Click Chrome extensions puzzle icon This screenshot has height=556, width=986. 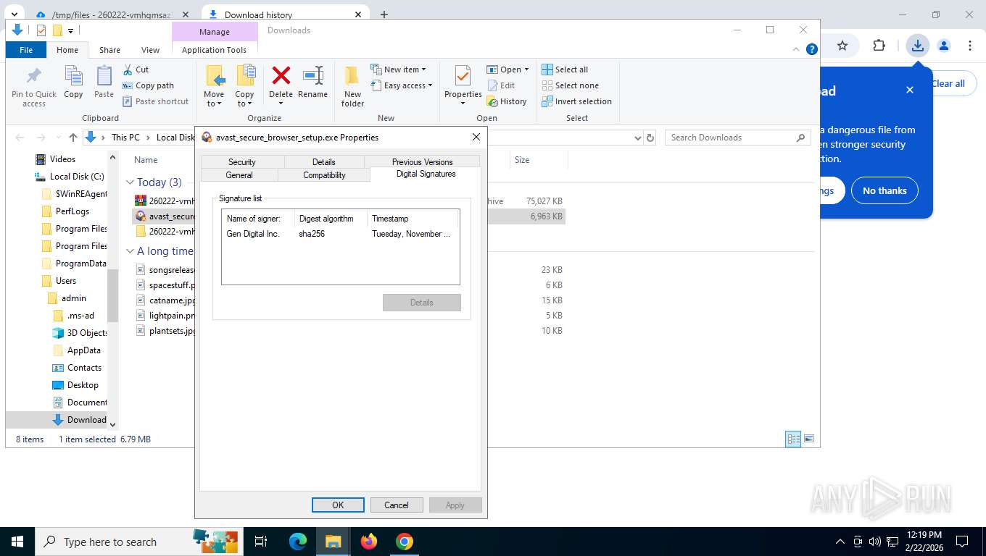(879, 46)
